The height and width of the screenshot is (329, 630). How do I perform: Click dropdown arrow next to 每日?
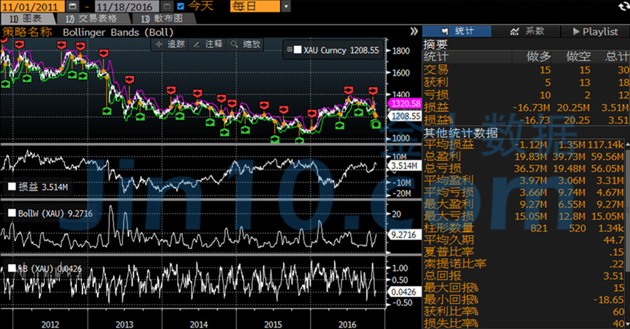pyautogui.click(x=287, y=6)
